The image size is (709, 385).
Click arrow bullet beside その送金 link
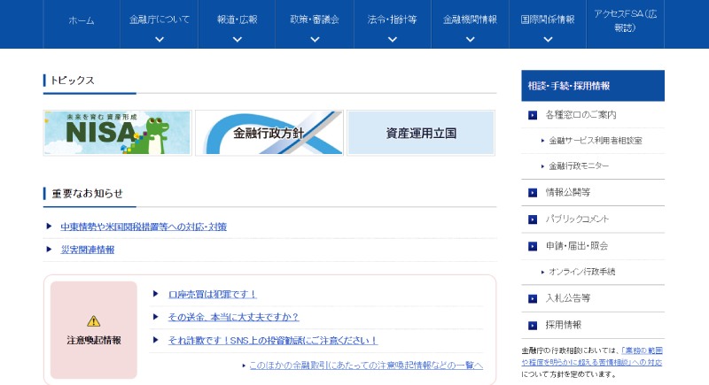click(156, 317)
